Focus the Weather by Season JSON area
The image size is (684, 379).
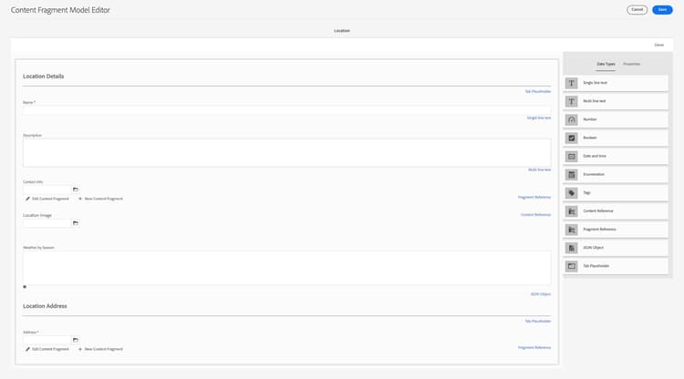tap(286, 268)
